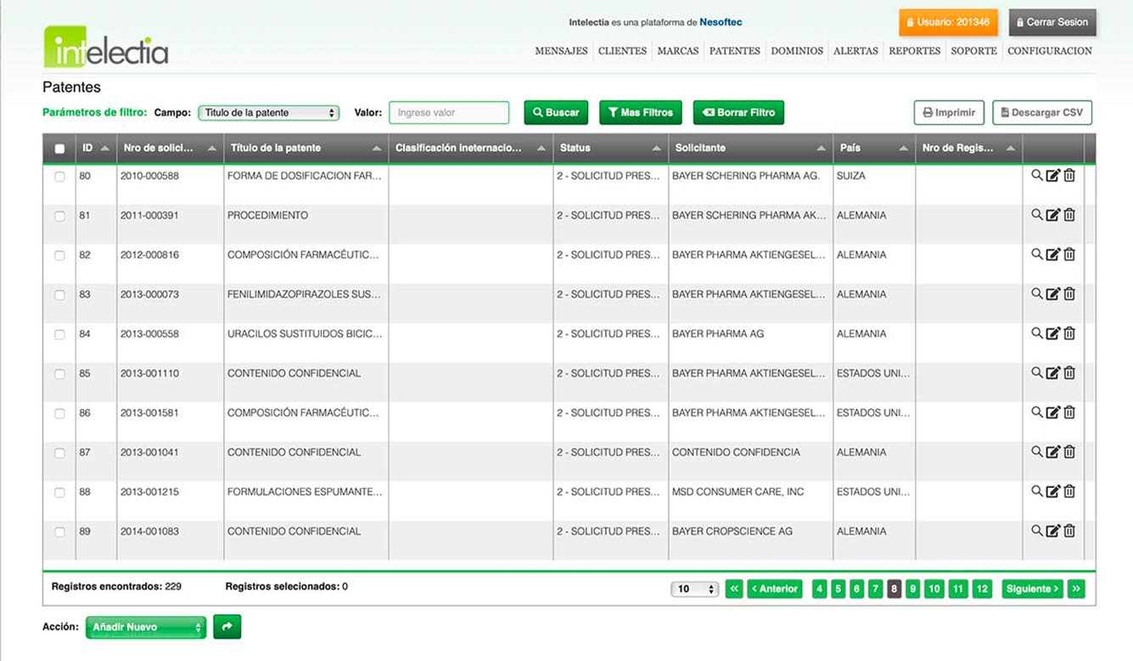Click trash icon for patent ID 89
The image size is (1133, 661).
tap(1069, 531)
